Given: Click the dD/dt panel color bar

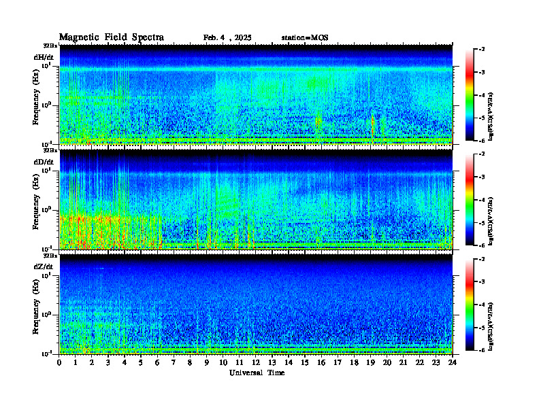Looking at the screenshot, I should tap(470, 200).
